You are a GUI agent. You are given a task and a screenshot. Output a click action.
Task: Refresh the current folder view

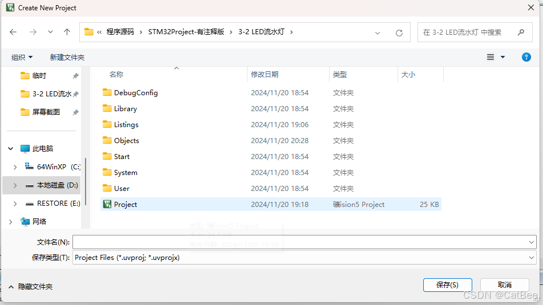click(399, 33)
